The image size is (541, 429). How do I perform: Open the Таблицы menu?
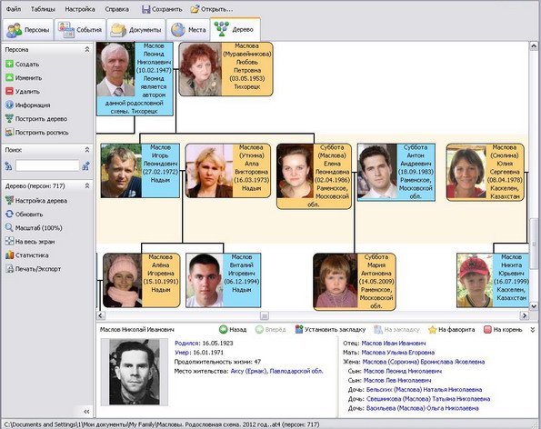click(x=43, y=9)
